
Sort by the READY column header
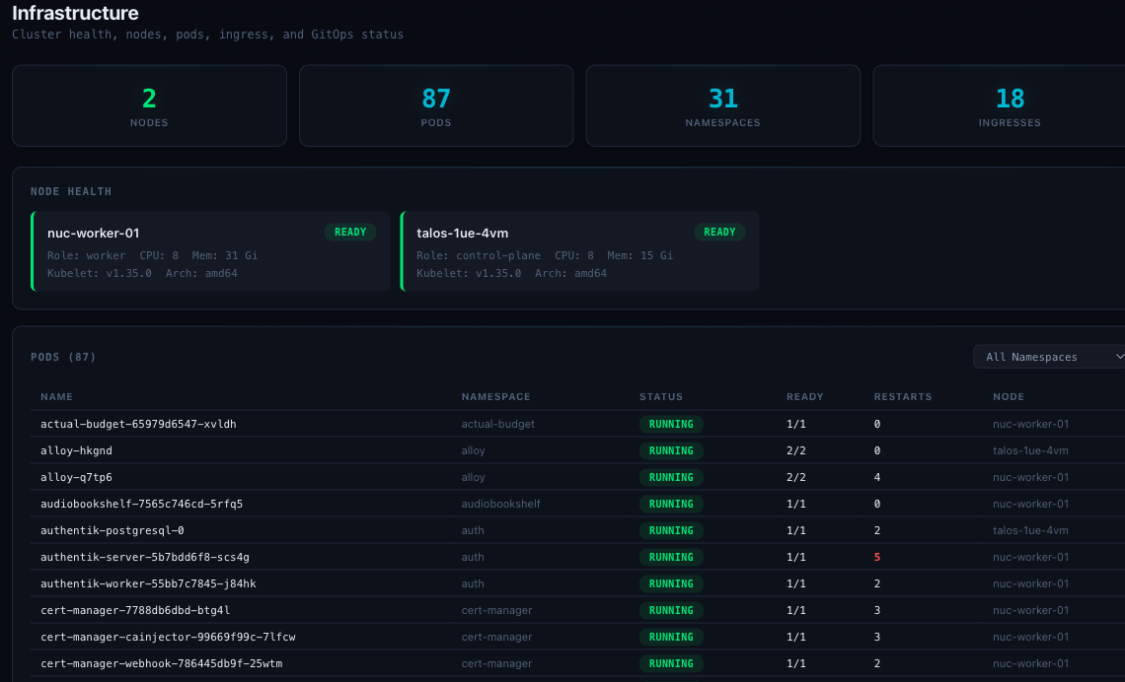point(805,397)
